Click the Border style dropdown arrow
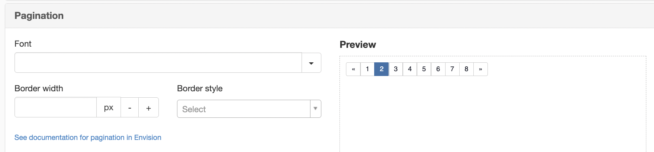The image size is (654, 152). (x=316, y=109)
